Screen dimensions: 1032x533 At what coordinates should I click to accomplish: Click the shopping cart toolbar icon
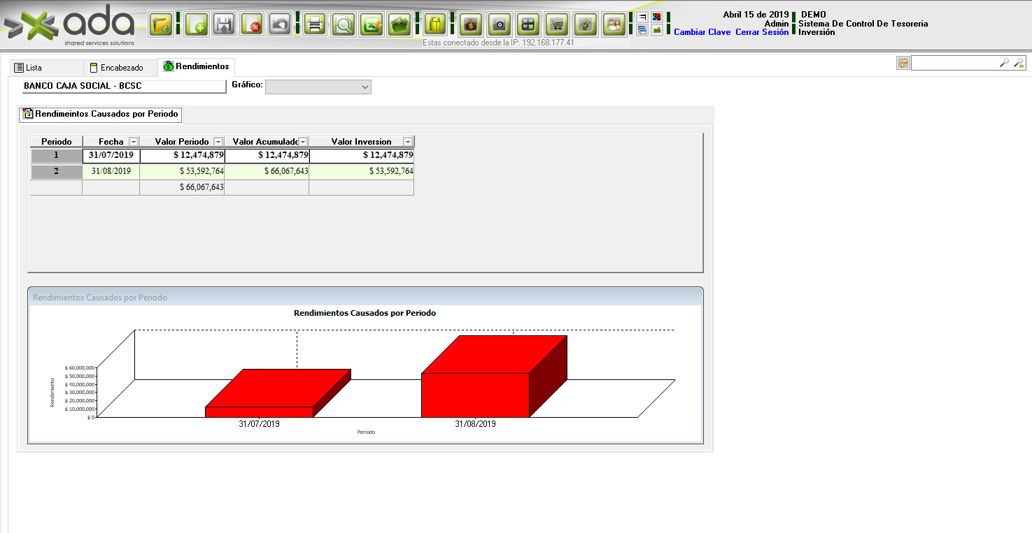(x=557, y=25)
